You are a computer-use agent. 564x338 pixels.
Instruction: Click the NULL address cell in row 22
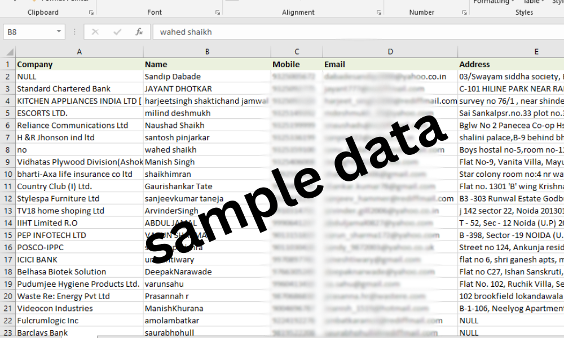[511, 321]
